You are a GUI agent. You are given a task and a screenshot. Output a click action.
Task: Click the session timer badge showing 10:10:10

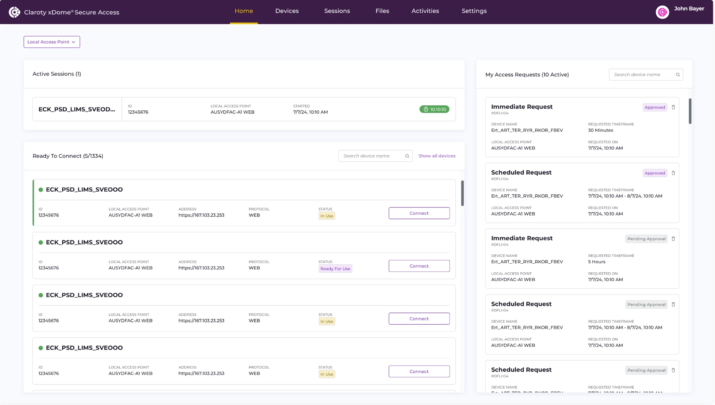coord(434,109)
